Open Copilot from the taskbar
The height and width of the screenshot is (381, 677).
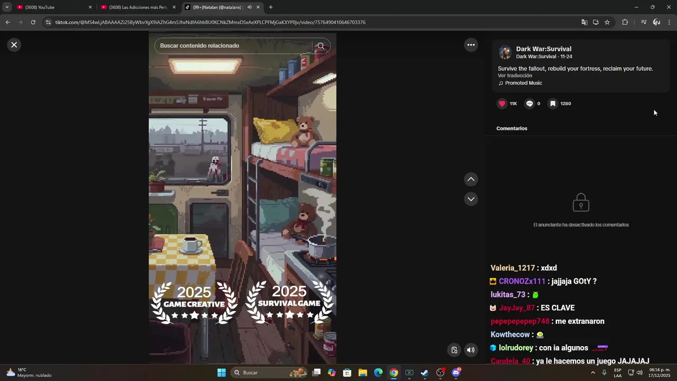point(332,373)
